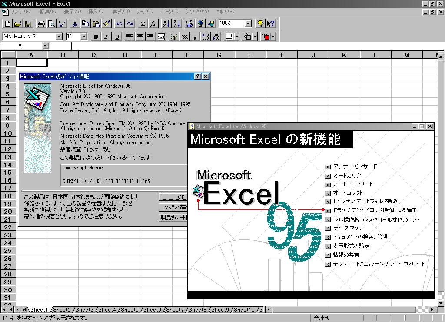Click the New workbook icon
The width and height of the screenshot is (445, 322).
tap(8, 23)
